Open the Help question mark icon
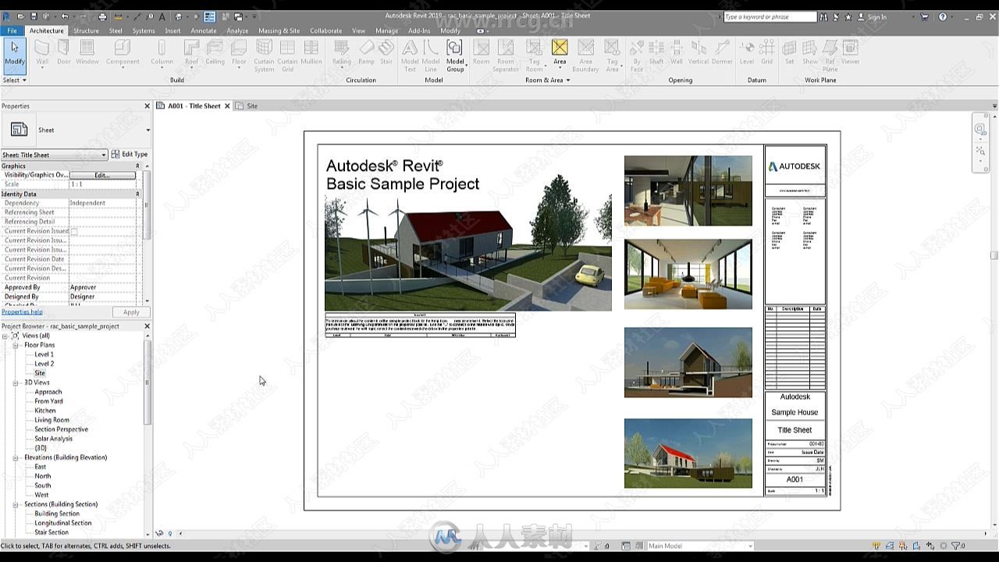The height and width of the screenshot is (562, 999). coord(943,16)
